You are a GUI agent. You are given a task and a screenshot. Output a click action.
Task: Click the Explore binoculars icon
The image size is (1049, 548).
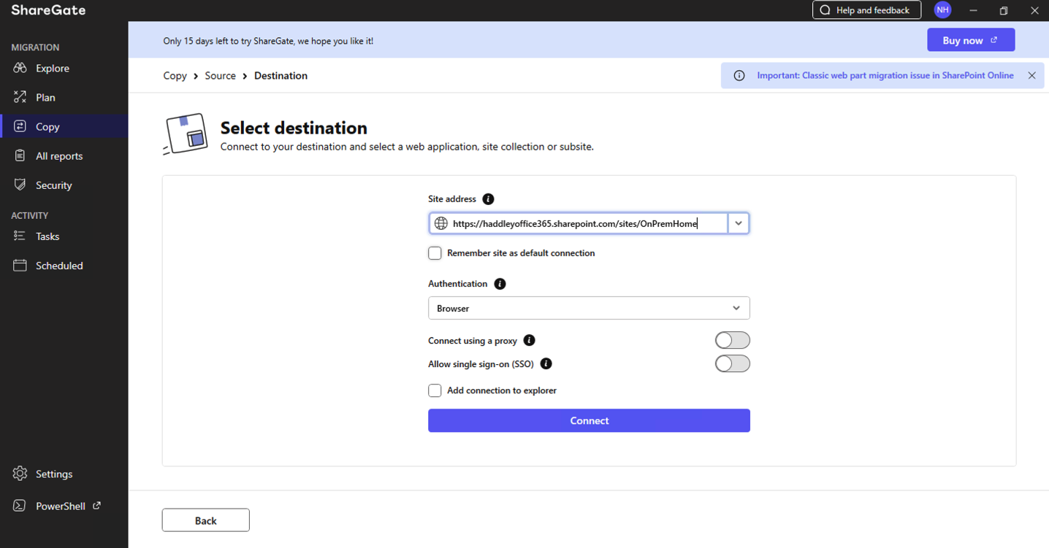coord(20,68)
